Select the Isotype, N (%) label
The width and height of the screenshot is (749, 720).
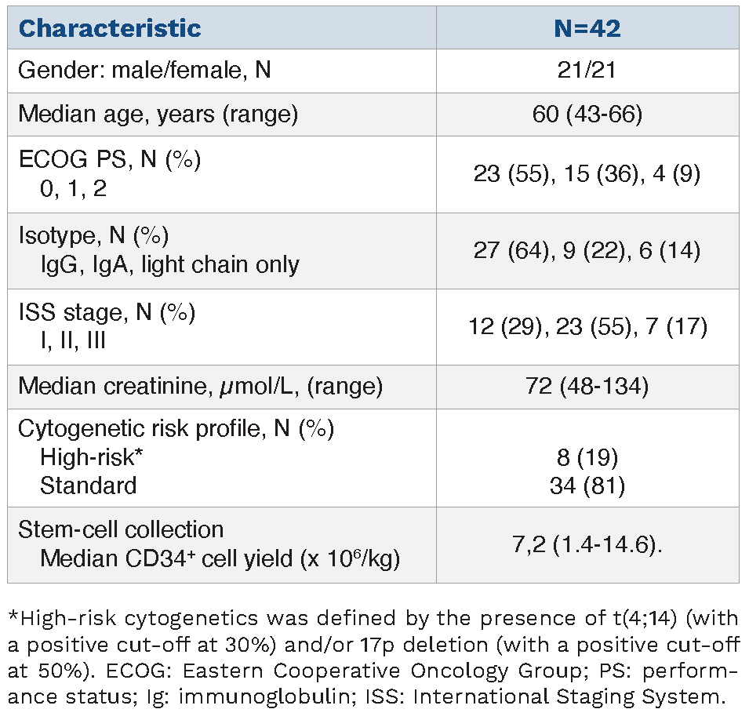[x=93, y=236]
